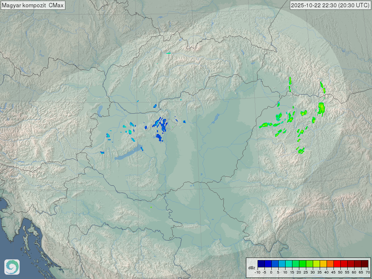
Task: Pick the orange 40–45 dBZ legend swatch
Action: 330,264
